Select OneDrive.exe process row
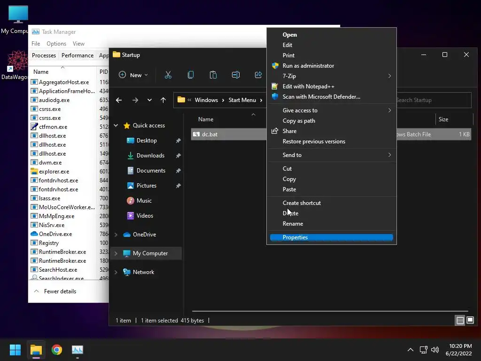481x361 pixels. (x=70, y=234)
